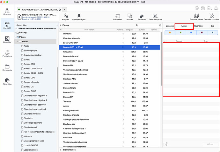Open the Documents sidebar section
This screenshot has width=220, height=152.
(7, 68)
